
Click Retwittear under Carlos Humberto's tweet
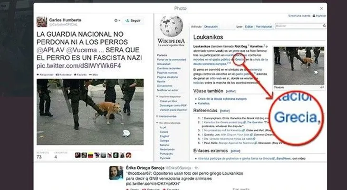click(x=64, y=75)
